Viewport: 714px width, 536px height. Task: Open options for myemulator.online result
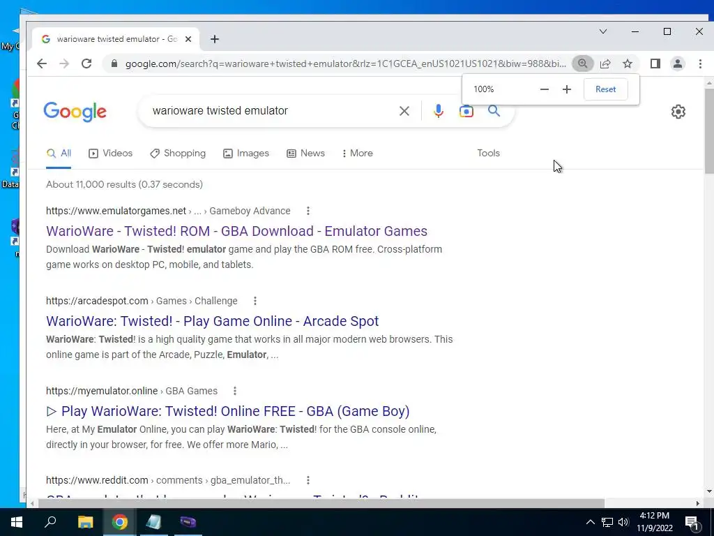(x=234, y=391)
